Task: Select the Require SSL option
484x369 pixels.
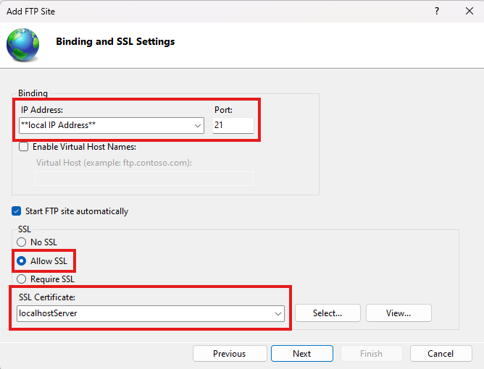Action: [x=22, y=279]
